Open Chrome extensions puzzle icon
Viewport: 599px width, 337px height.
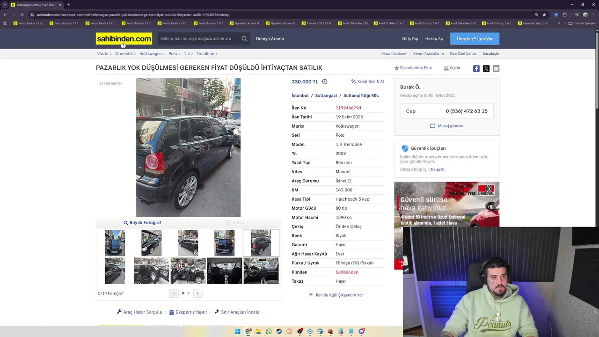[x=564, y=15]
